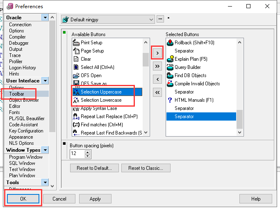280x210 pixels.
Task: Click Reset to Classic... button
Action: [x=146, y=168]
